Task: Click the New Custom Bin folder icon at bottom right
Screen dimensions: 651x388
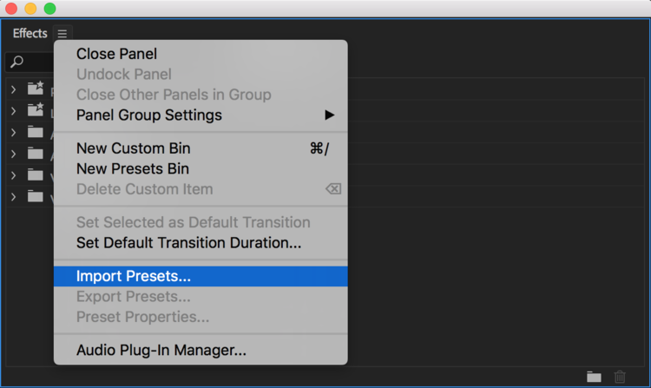Action: click(594, 376)
